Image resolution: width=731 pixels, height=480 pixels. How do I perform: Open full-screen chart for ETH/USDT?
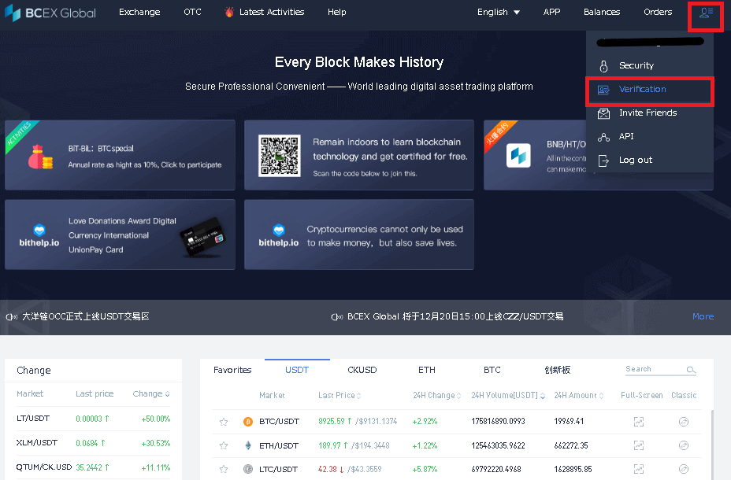tap(639, 445)
